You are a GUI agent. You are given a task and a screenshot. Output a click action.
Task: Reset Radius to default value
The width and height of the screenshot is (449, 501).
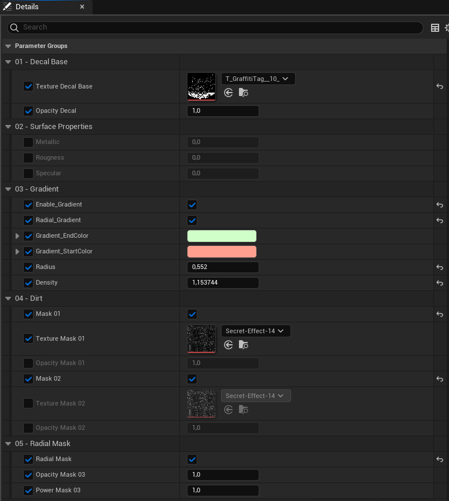tap(440, 267)
